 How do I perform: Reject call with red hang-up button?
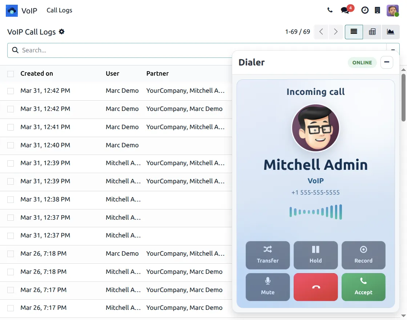315,287
